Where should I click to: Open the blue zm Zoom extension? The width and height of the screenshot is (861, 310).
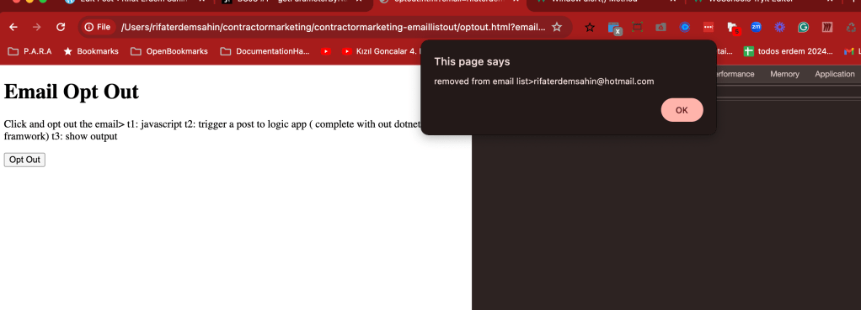tap(757, 26)
